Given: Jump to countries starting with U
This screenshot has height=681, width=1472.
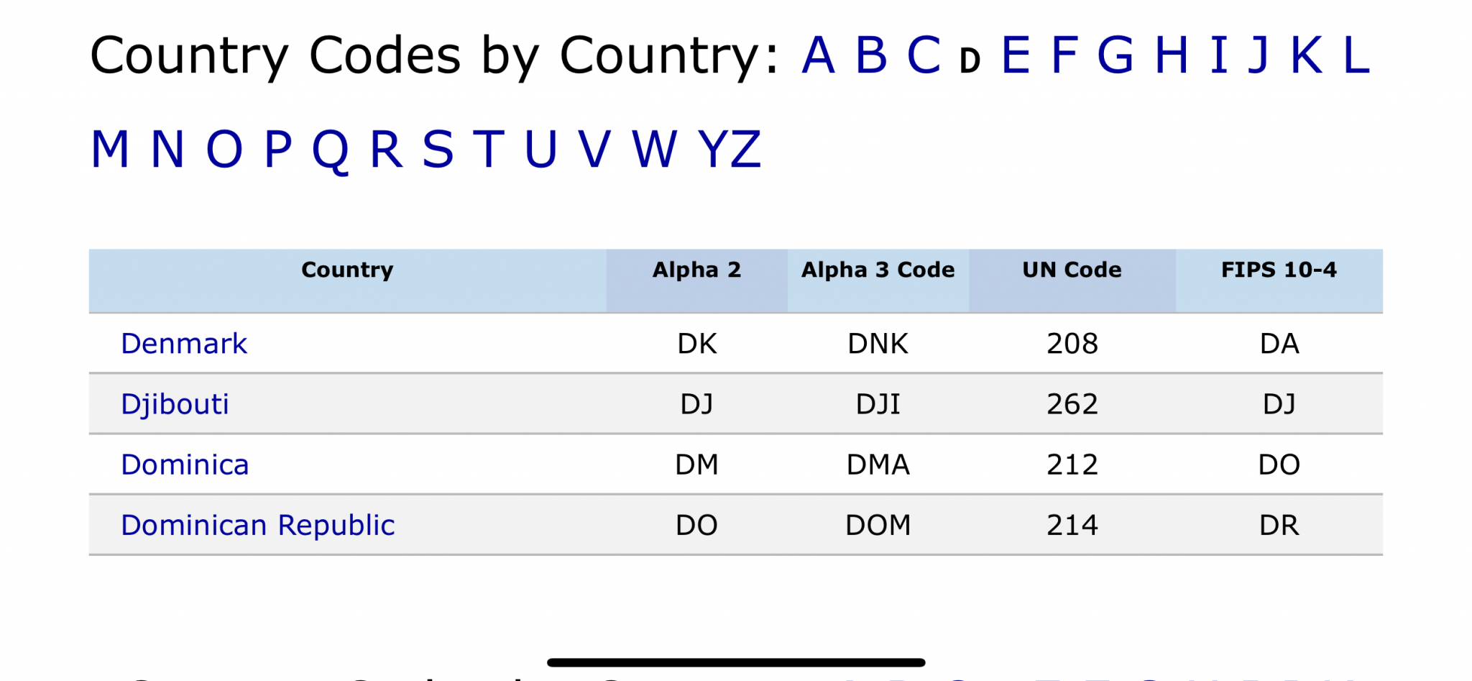Looking at the screenshot, I should [x=540, y=150].
